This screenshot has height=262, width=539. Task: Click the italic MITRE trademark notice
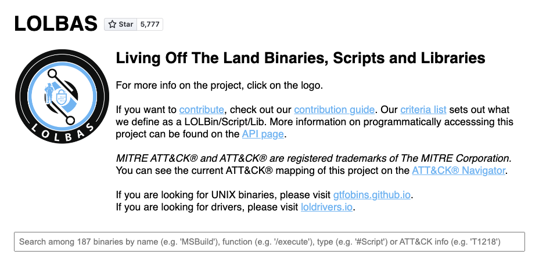314,158
